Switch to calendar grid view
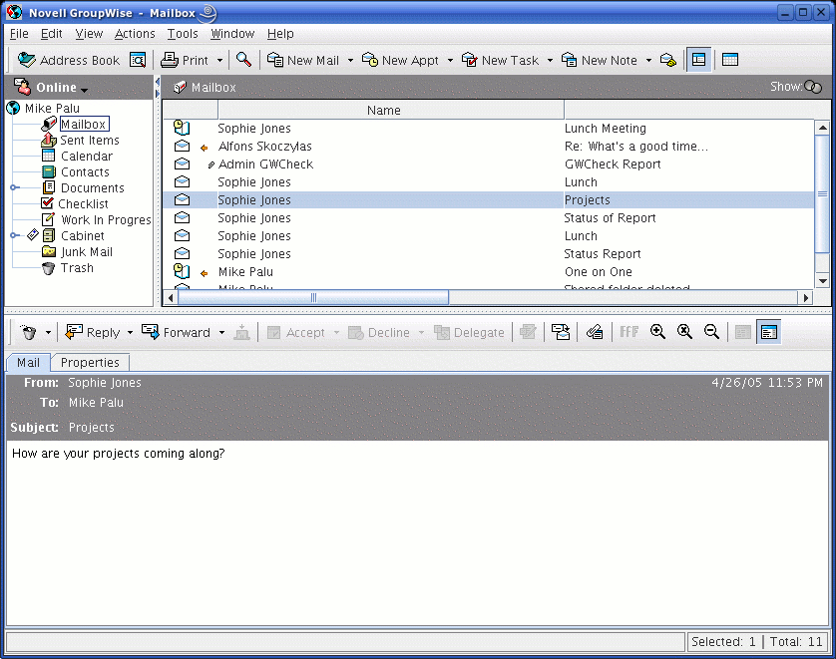836x659 pixels. (729, 60)
